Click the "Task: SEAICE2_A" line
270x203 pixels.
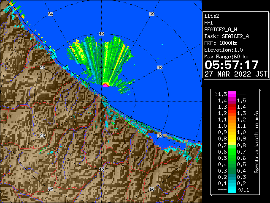coord(227,36)
